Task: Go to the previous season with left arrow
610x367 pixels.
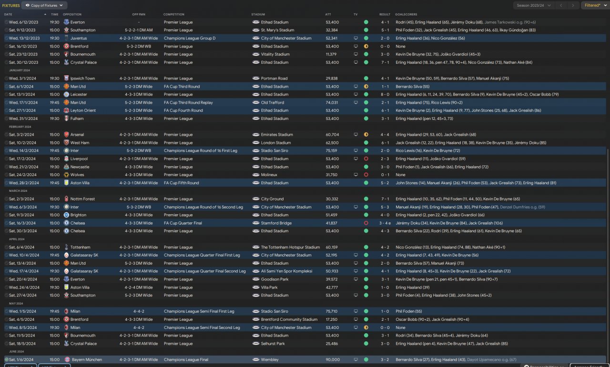Action: tap(561, 5)
